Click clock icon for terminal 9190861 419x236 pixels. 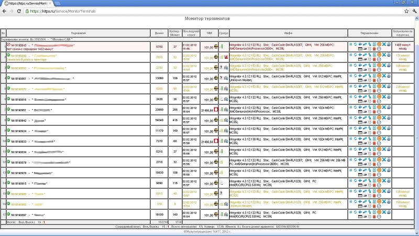click(379, 80)
